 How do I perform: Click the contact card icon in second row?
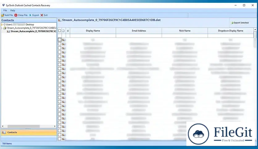64,44
